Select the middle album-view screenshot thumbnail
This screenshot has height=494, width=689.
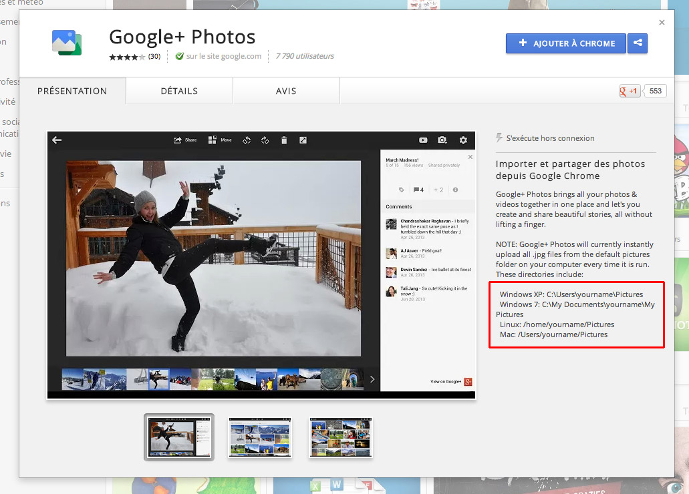[x=260, y=437]
